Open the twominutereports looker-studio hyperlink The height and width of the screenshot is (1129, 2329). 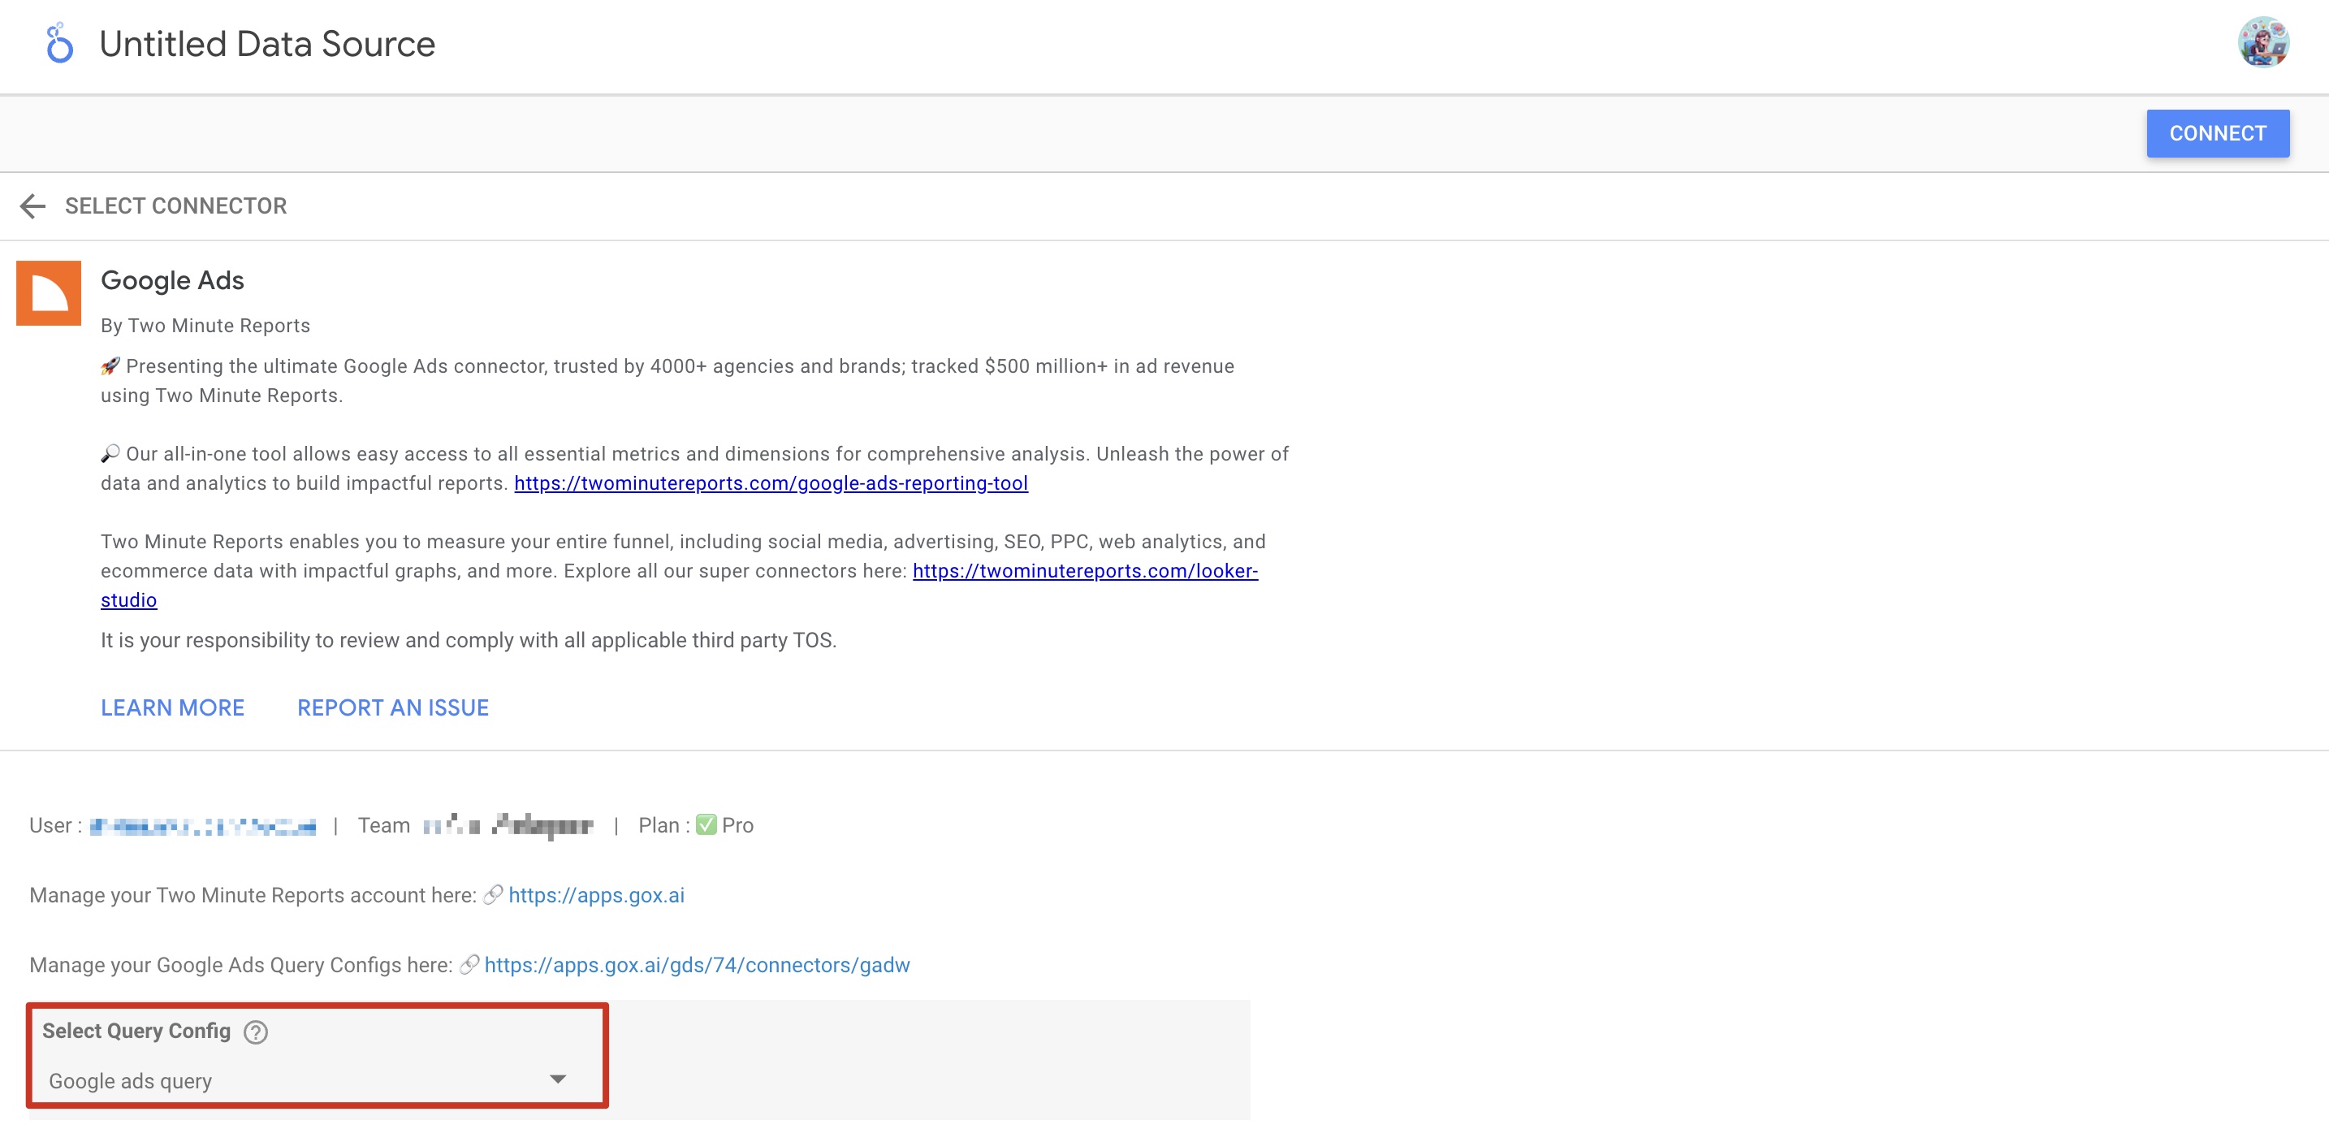pos(1084,571)
